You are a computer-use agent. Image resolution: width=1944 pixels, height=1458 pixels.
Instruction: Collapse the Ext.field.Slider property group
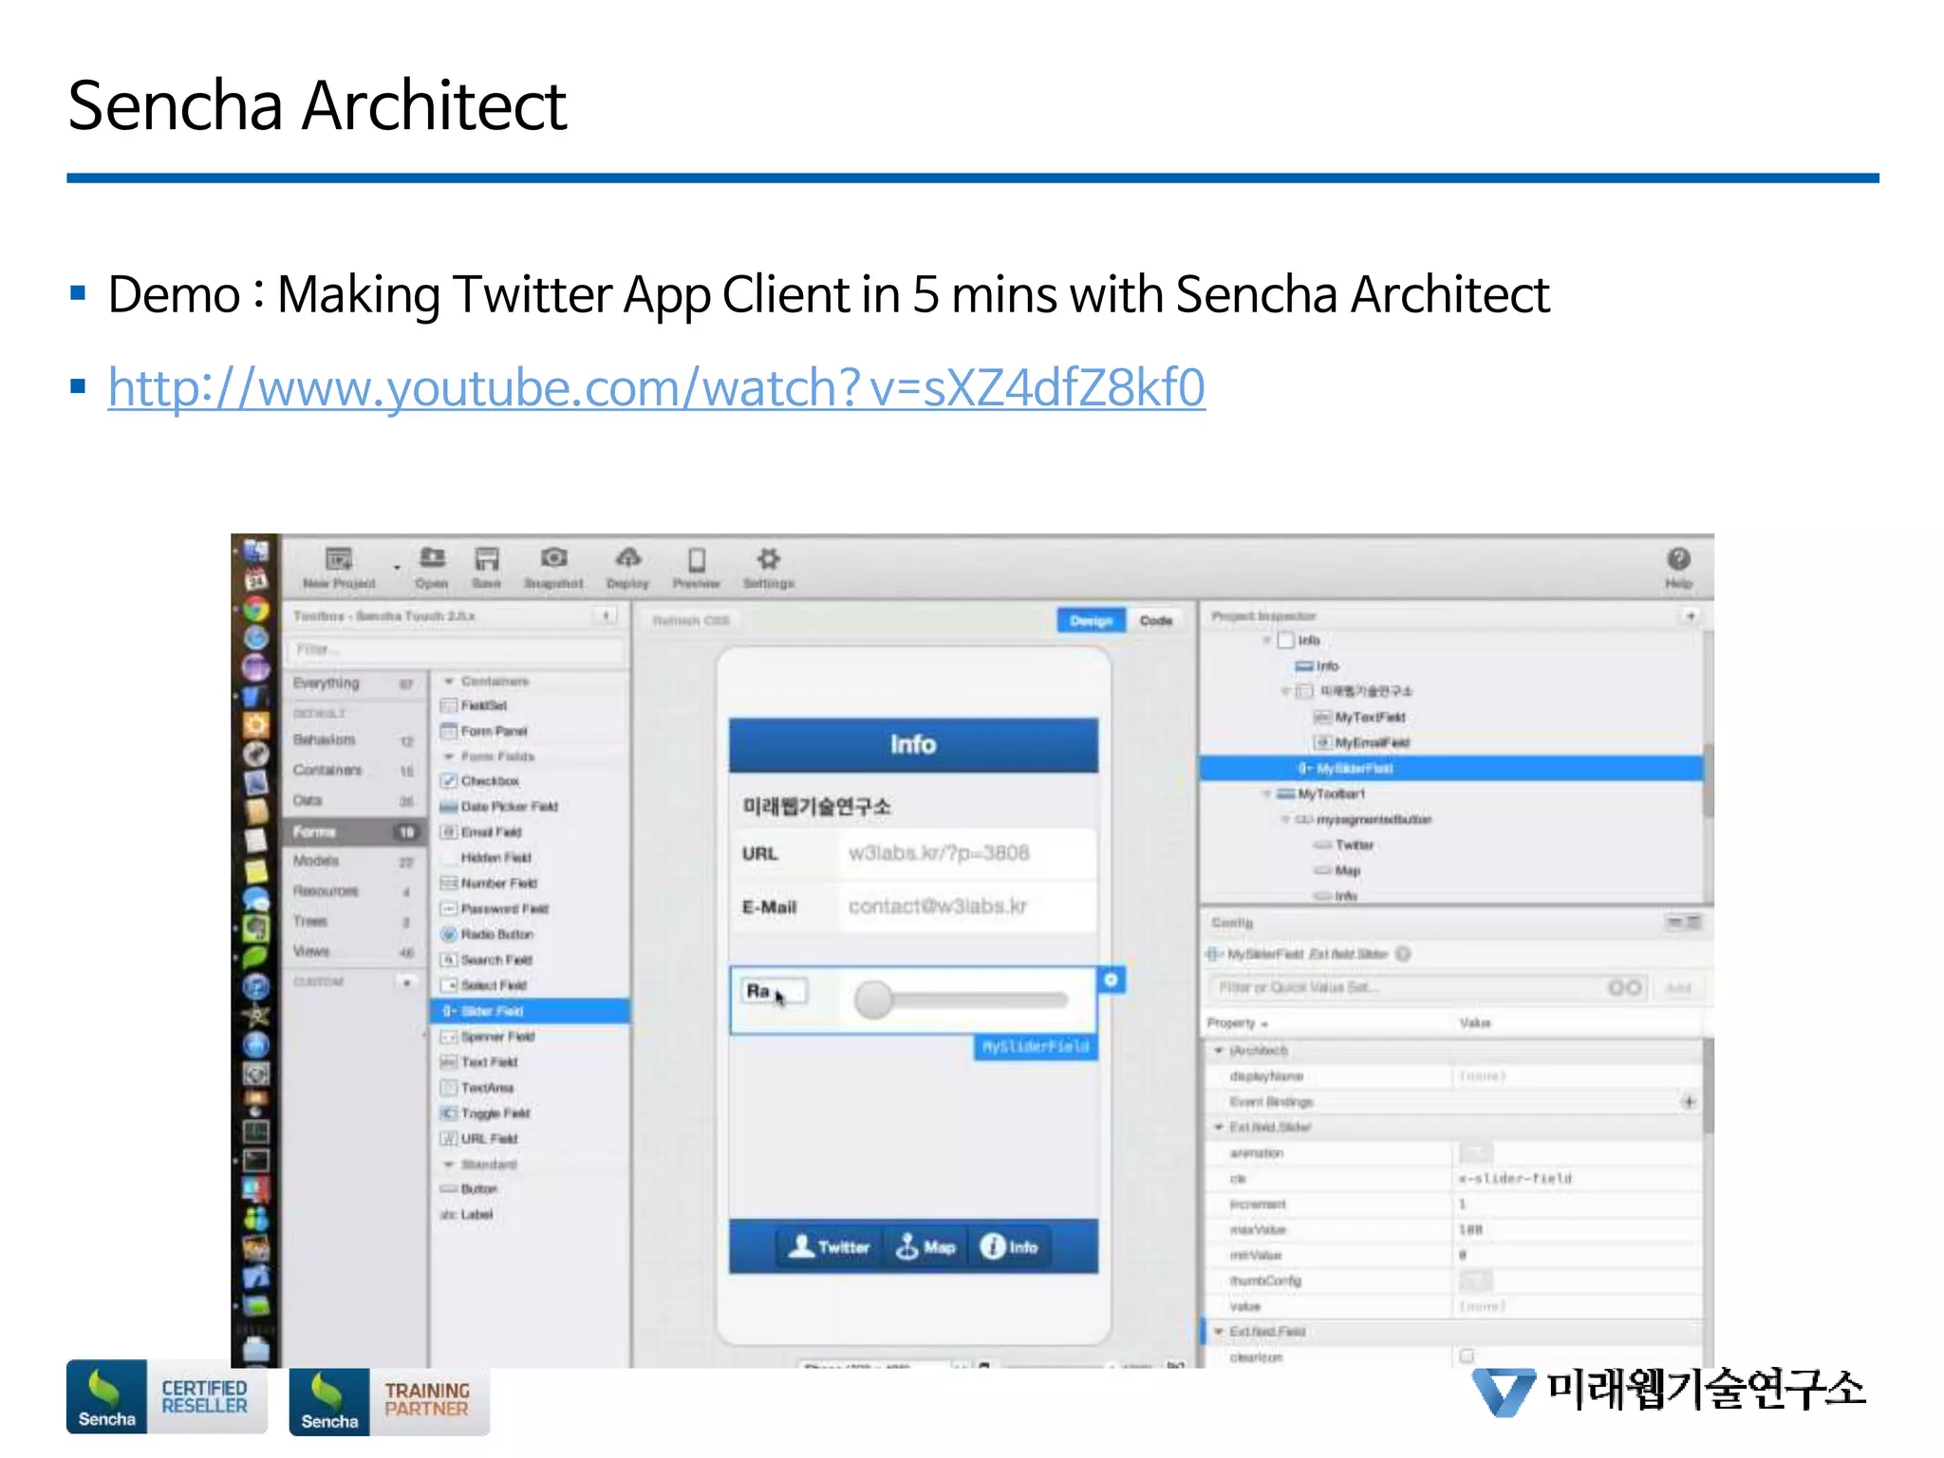1219,1128
